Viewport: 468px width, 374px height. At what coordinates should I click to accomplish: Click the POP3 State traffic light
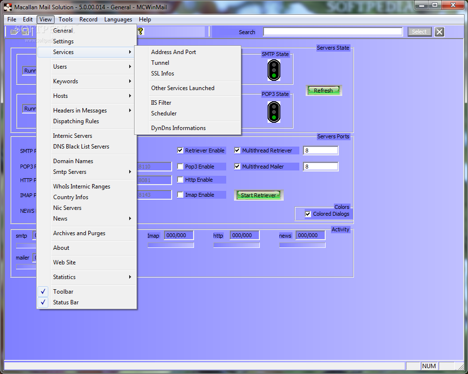tap(273, 112)
